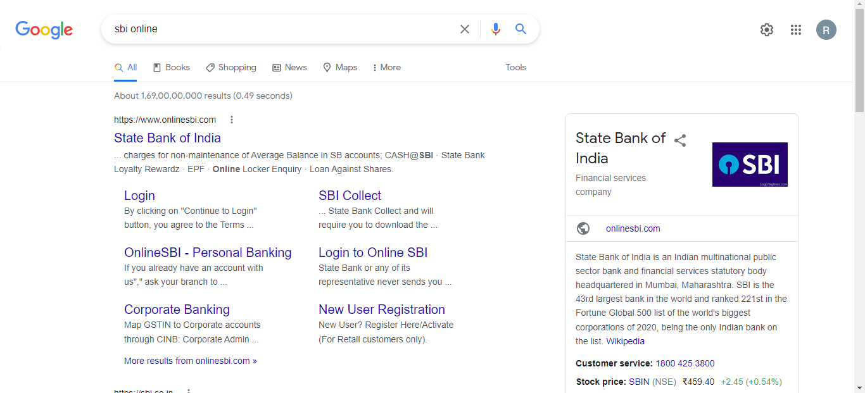
Task: Switch to the Books tab
Action: (172, 68)
